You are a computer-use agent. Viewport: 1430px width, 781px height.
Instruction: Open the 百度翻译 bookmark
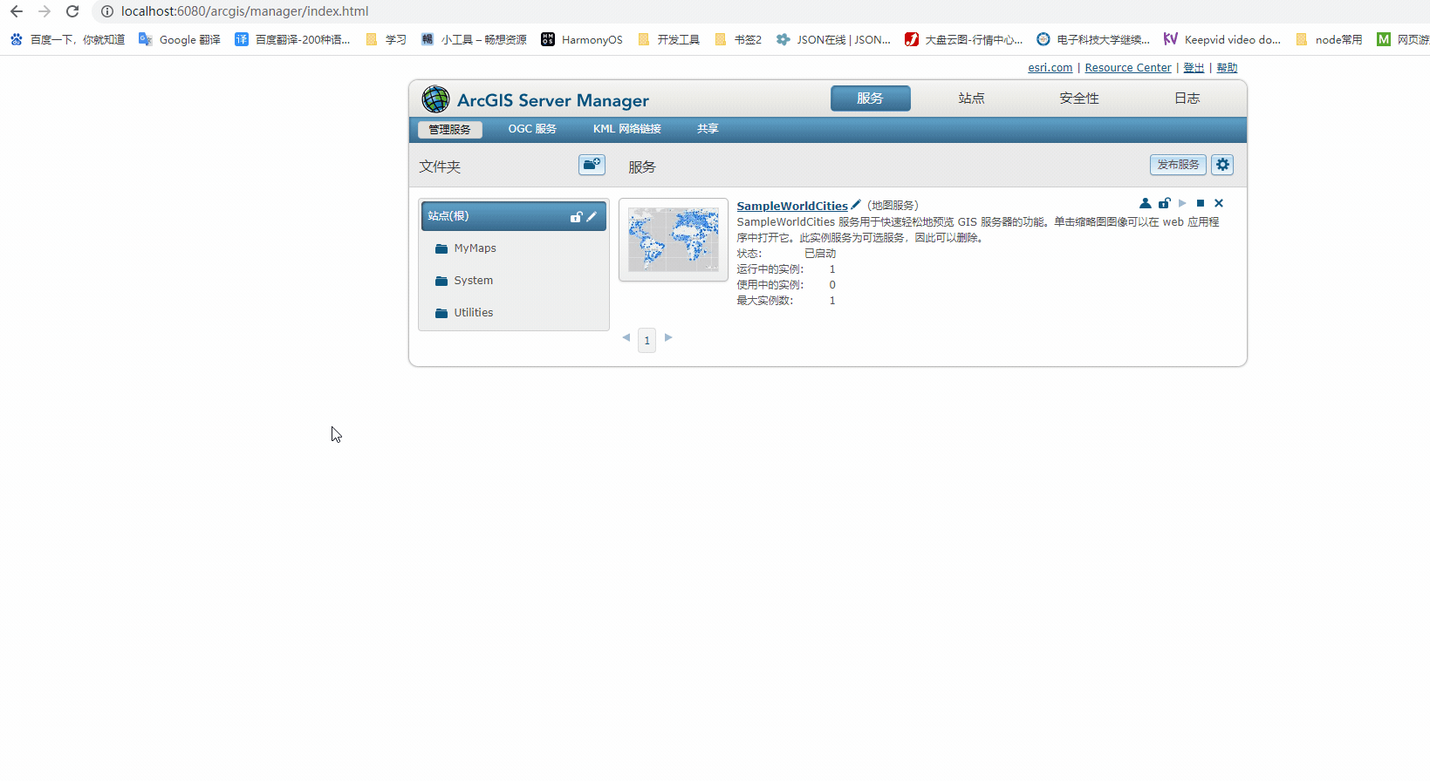click(292, 39)
